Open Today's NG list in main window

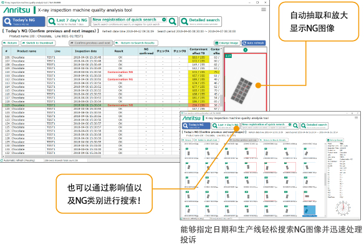coord(24,22)
